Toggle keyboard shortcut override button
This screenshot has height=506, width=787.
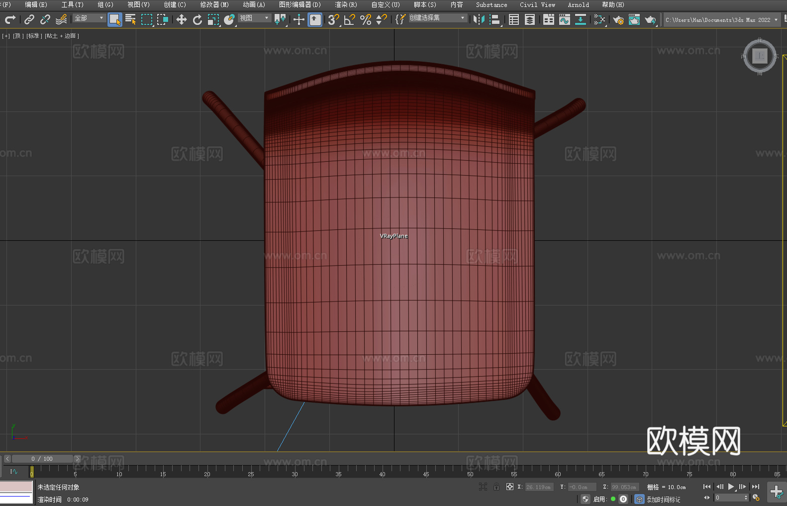click(315, 19)
